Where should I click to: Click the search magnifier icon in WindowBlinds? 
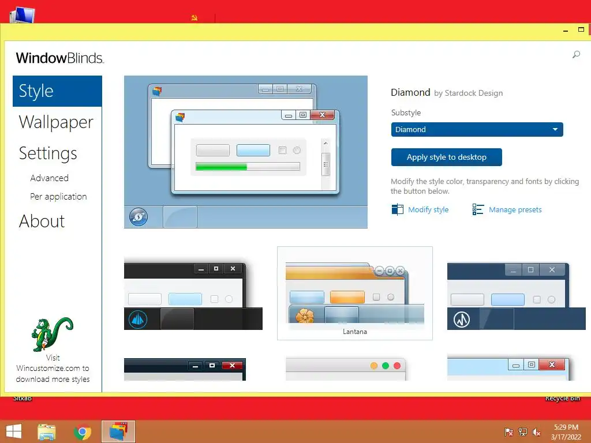[576, 55]
